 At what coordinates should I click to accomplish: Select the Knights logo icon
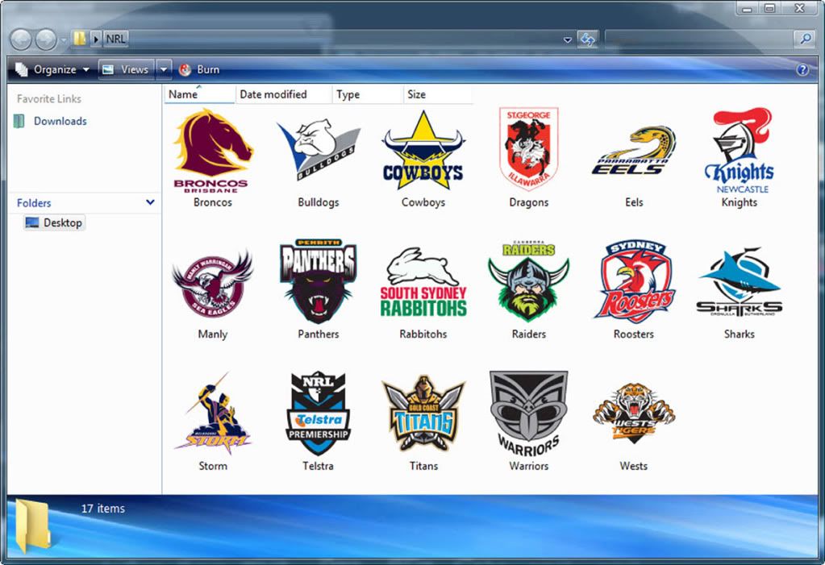click(x=740, y=151)
